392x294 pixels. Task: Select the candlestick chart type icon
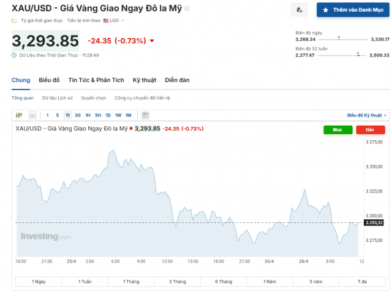19,115
